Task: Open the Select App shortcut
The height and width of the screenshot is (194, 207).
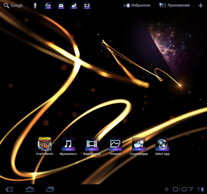Action: pos(162,144)
